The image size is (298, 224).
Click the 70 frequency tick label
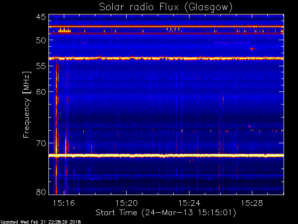click(x=41, y=143)
